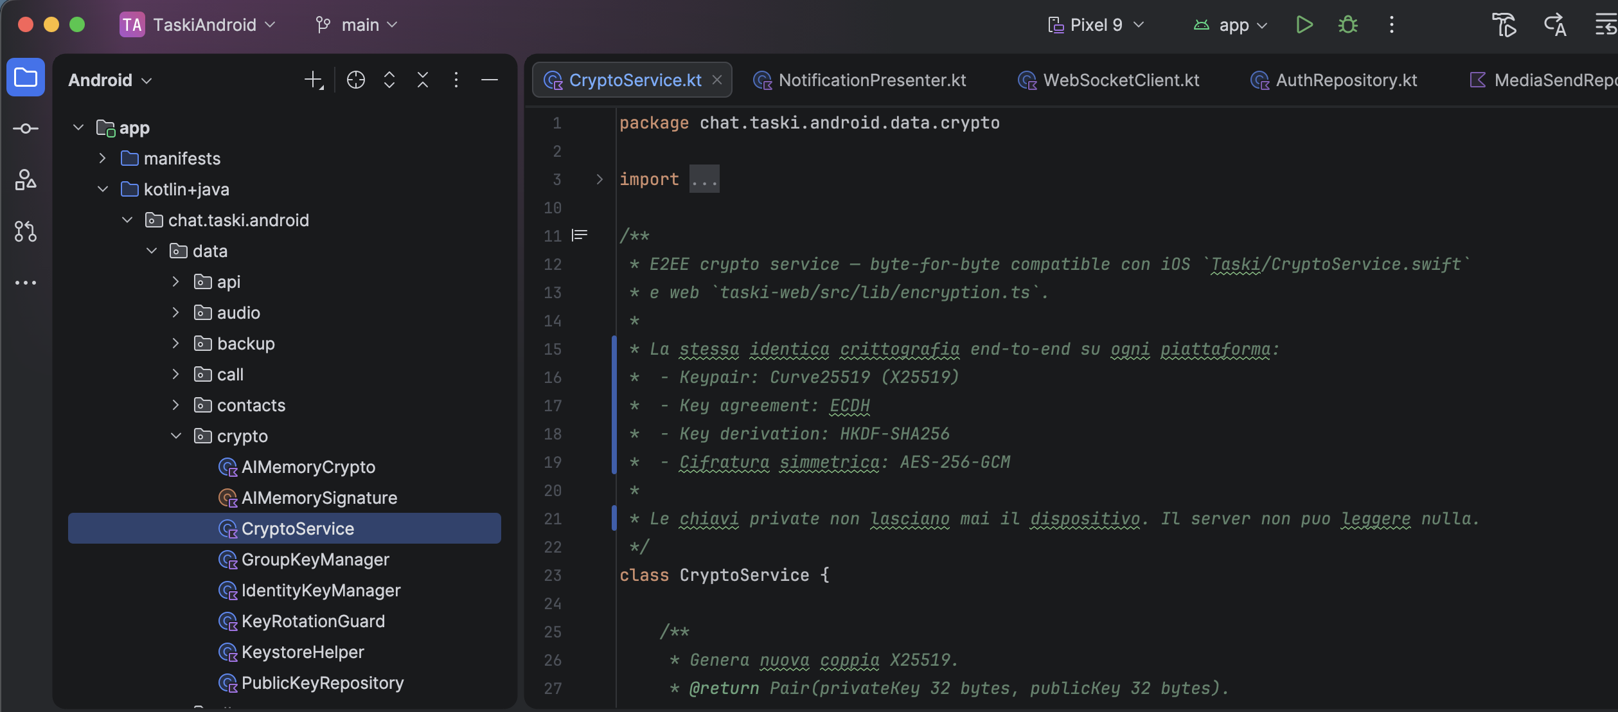This screenshot has width=1618, height=712.
Task: Expand the audio package
Action: click(176, 312)
